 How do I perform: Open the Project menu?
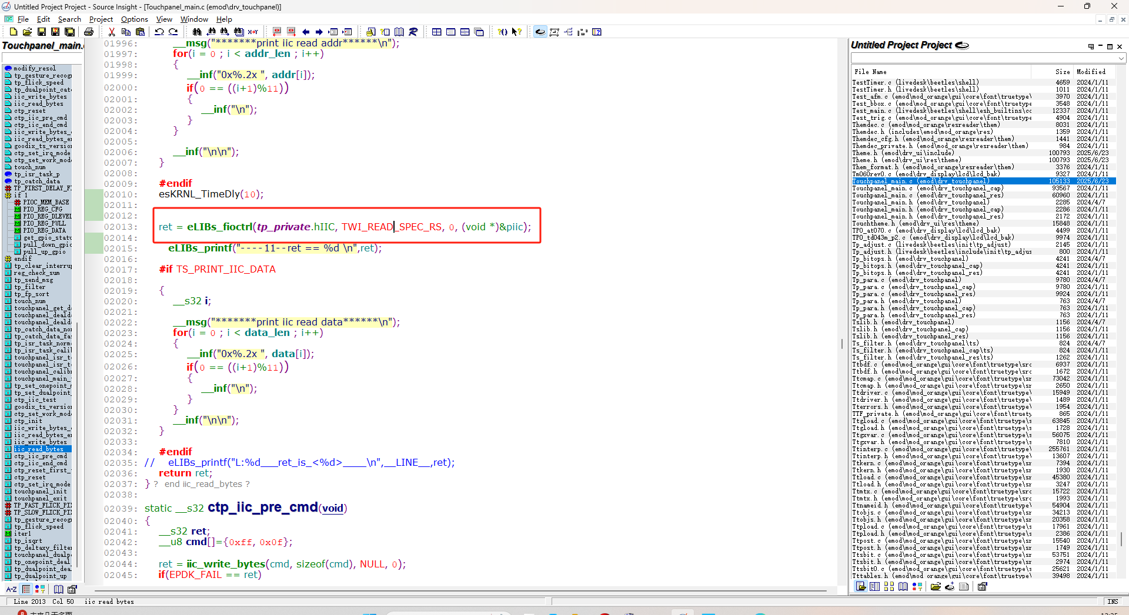point(101,19)
